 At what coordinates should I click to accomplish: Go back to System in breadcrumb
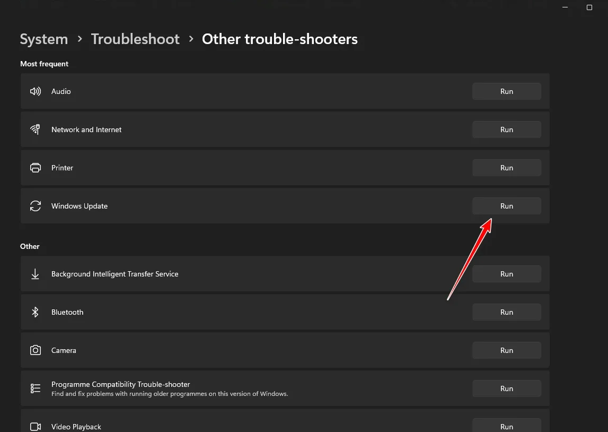coord(44,39)
